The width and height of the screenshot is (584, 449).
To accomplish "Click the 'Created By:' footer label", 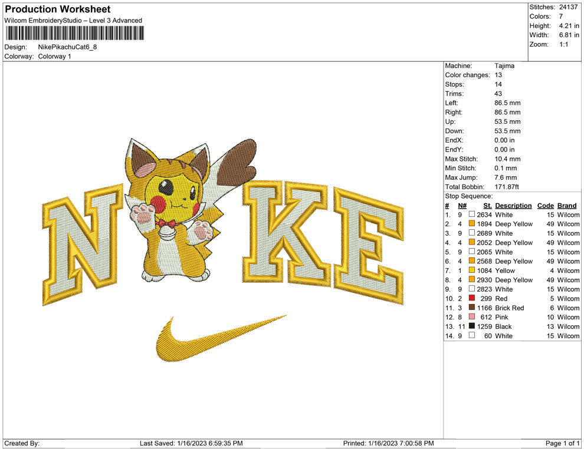I will tap(22, 443).
